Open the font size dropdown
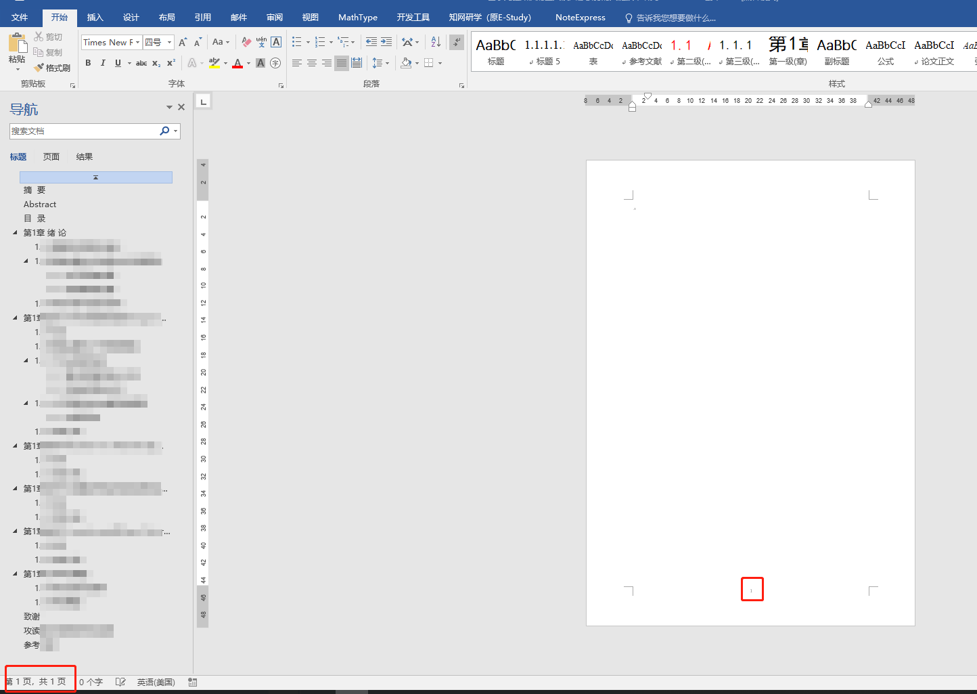977x694 pixels. coord(169,42)
